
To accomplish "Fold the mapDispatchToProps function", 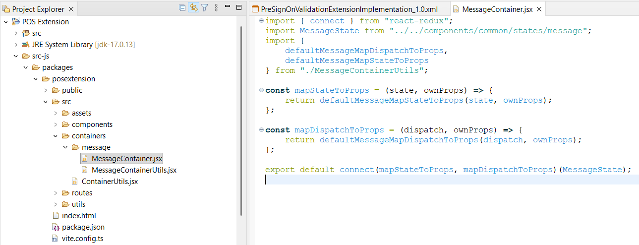I will [x=261, y=130].
